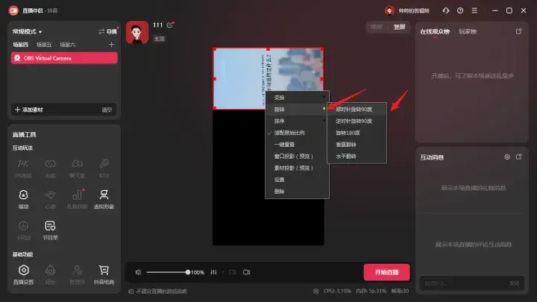Open 互动消息 settings gear icon
537x302 pixels.
[507, 157]
